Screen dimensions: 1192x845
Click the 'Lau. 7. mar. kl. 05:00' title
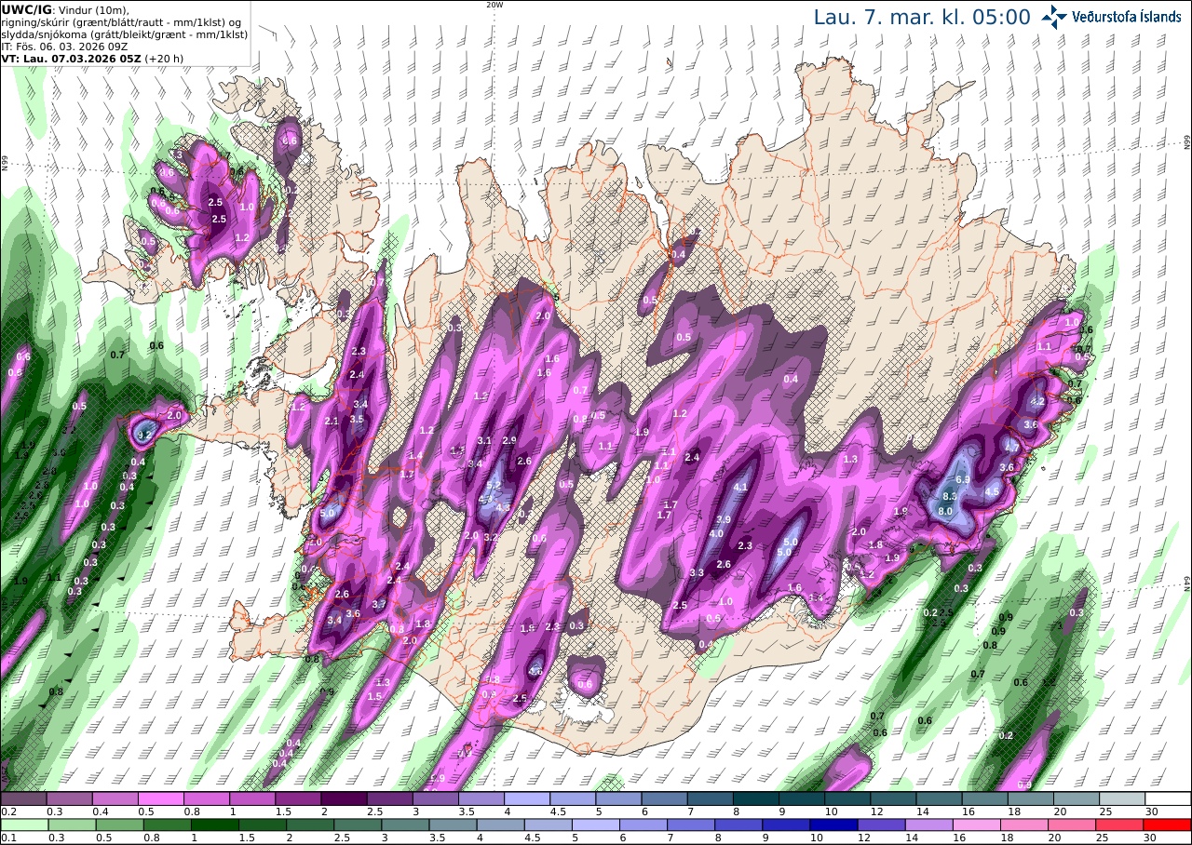click(x=922, y=17)
